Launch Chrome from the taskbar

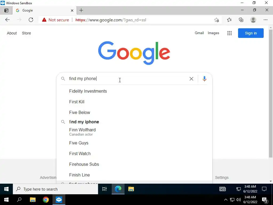coord(46,200)
